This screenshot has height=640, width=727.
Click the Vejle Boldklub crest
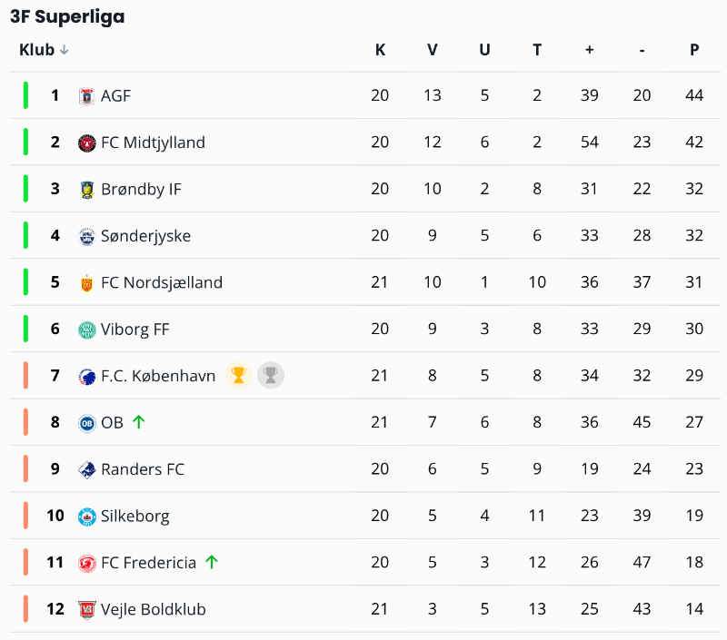click(x=86, y=609)
